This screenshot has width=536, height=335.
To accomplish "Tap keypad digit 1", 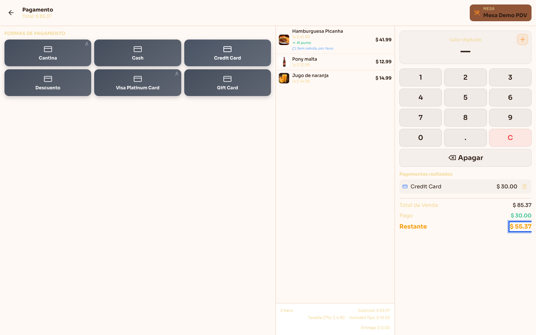I will [x=421, y=77].
